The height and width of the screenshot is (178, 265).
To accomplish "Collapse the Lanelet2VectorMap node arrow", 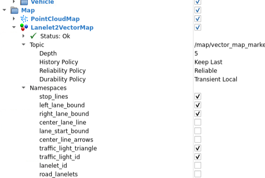I will (x=14, y=27).
